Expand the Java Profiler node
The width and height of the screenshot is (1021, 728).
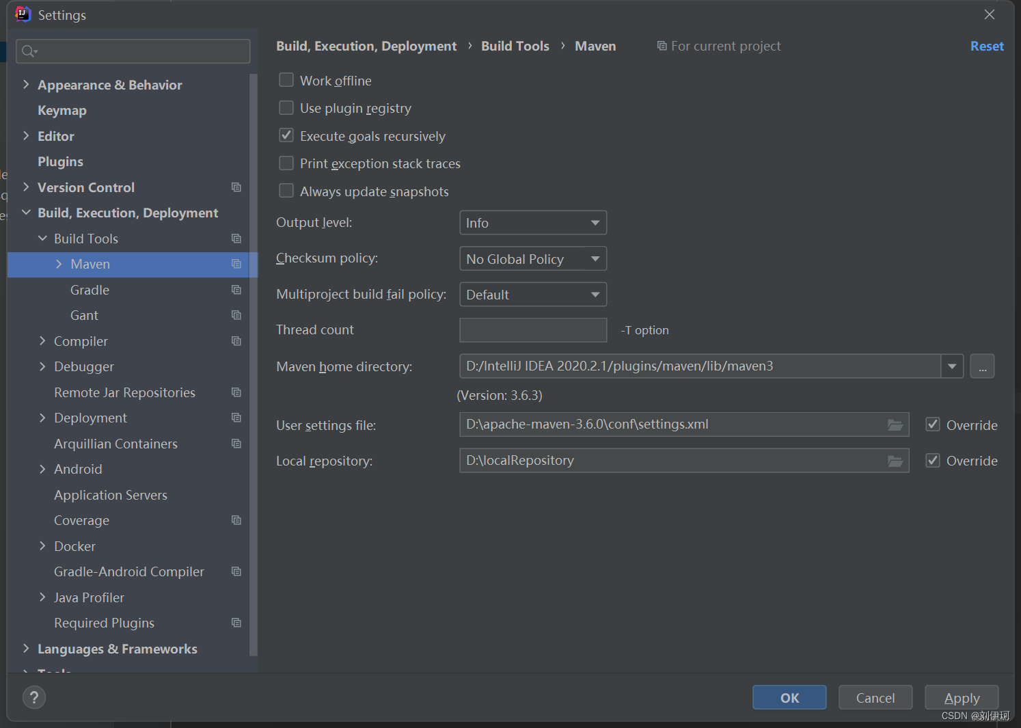point(42,597)
